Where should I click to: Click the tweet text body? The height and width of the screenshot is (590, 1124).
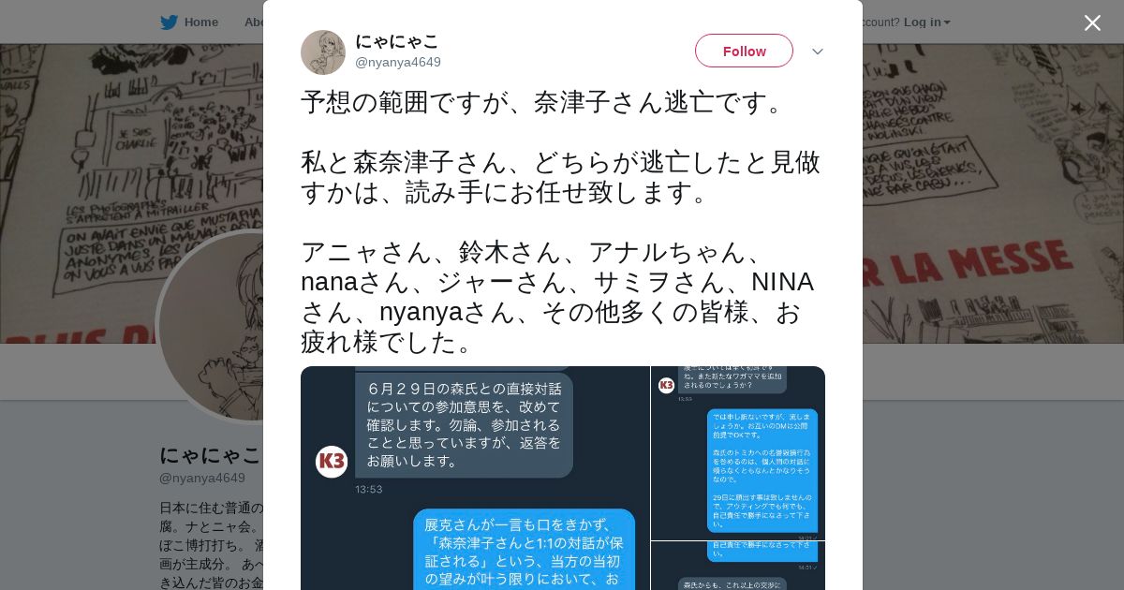(562, 221)
